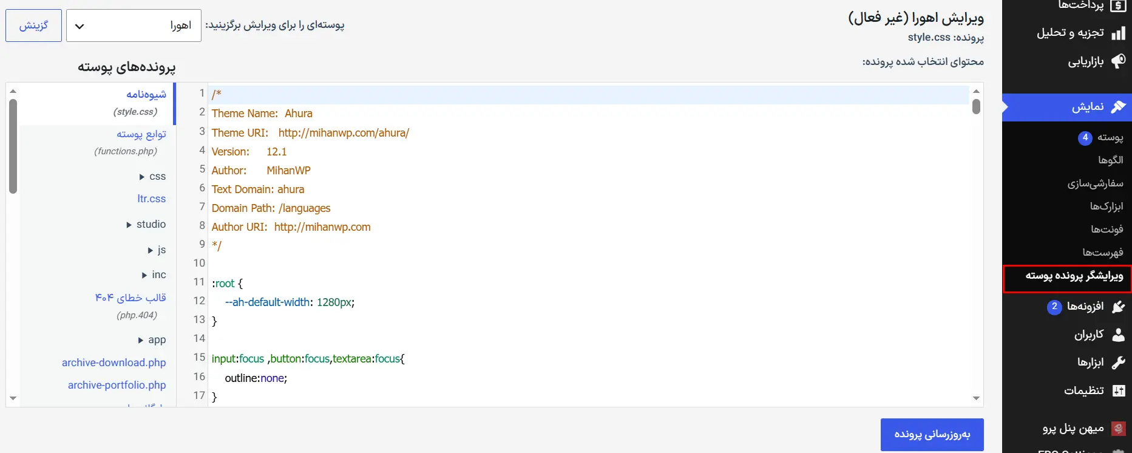1132x453 pixels.
Task: Expand the js folder
Action: click(x=157, y=250)
